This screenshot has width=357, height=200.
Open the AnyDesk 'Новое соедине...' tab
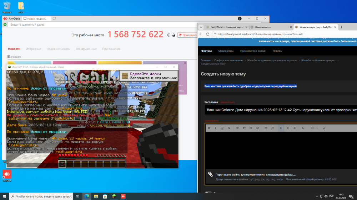click(x=36, y=19)
